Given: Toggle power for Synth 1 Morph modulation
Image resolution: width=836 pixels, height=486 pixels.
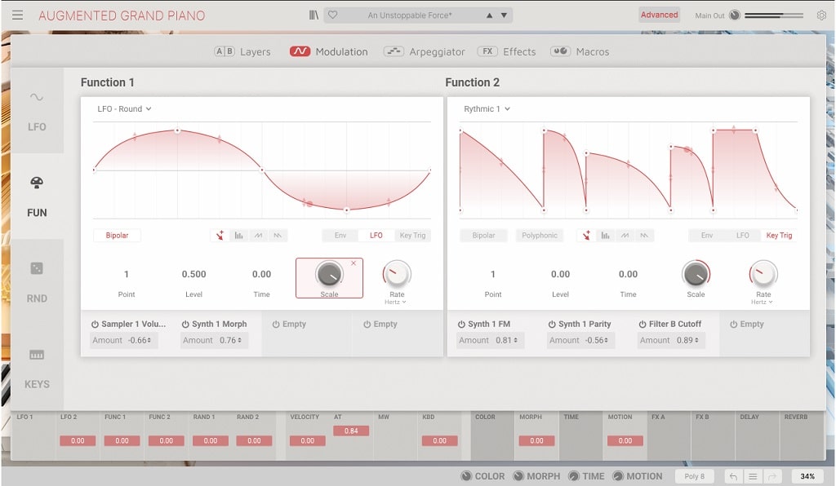Looking at the screenshot, I should pyautogui.click(x=185, y=325).
